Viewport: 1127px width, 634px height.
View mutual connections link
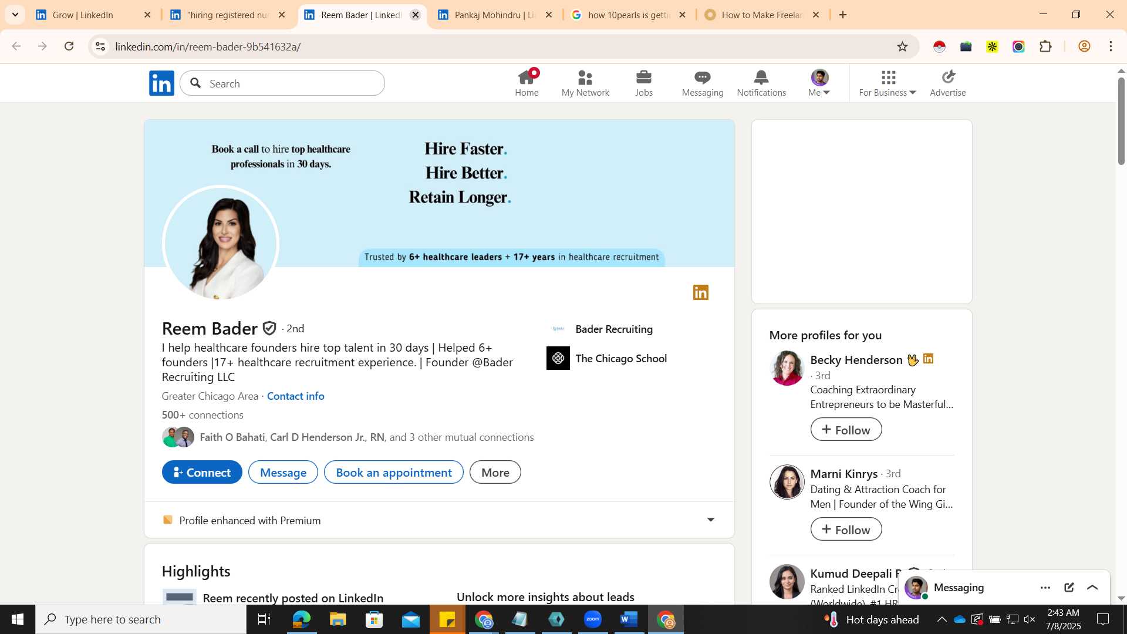click(367, 437)
